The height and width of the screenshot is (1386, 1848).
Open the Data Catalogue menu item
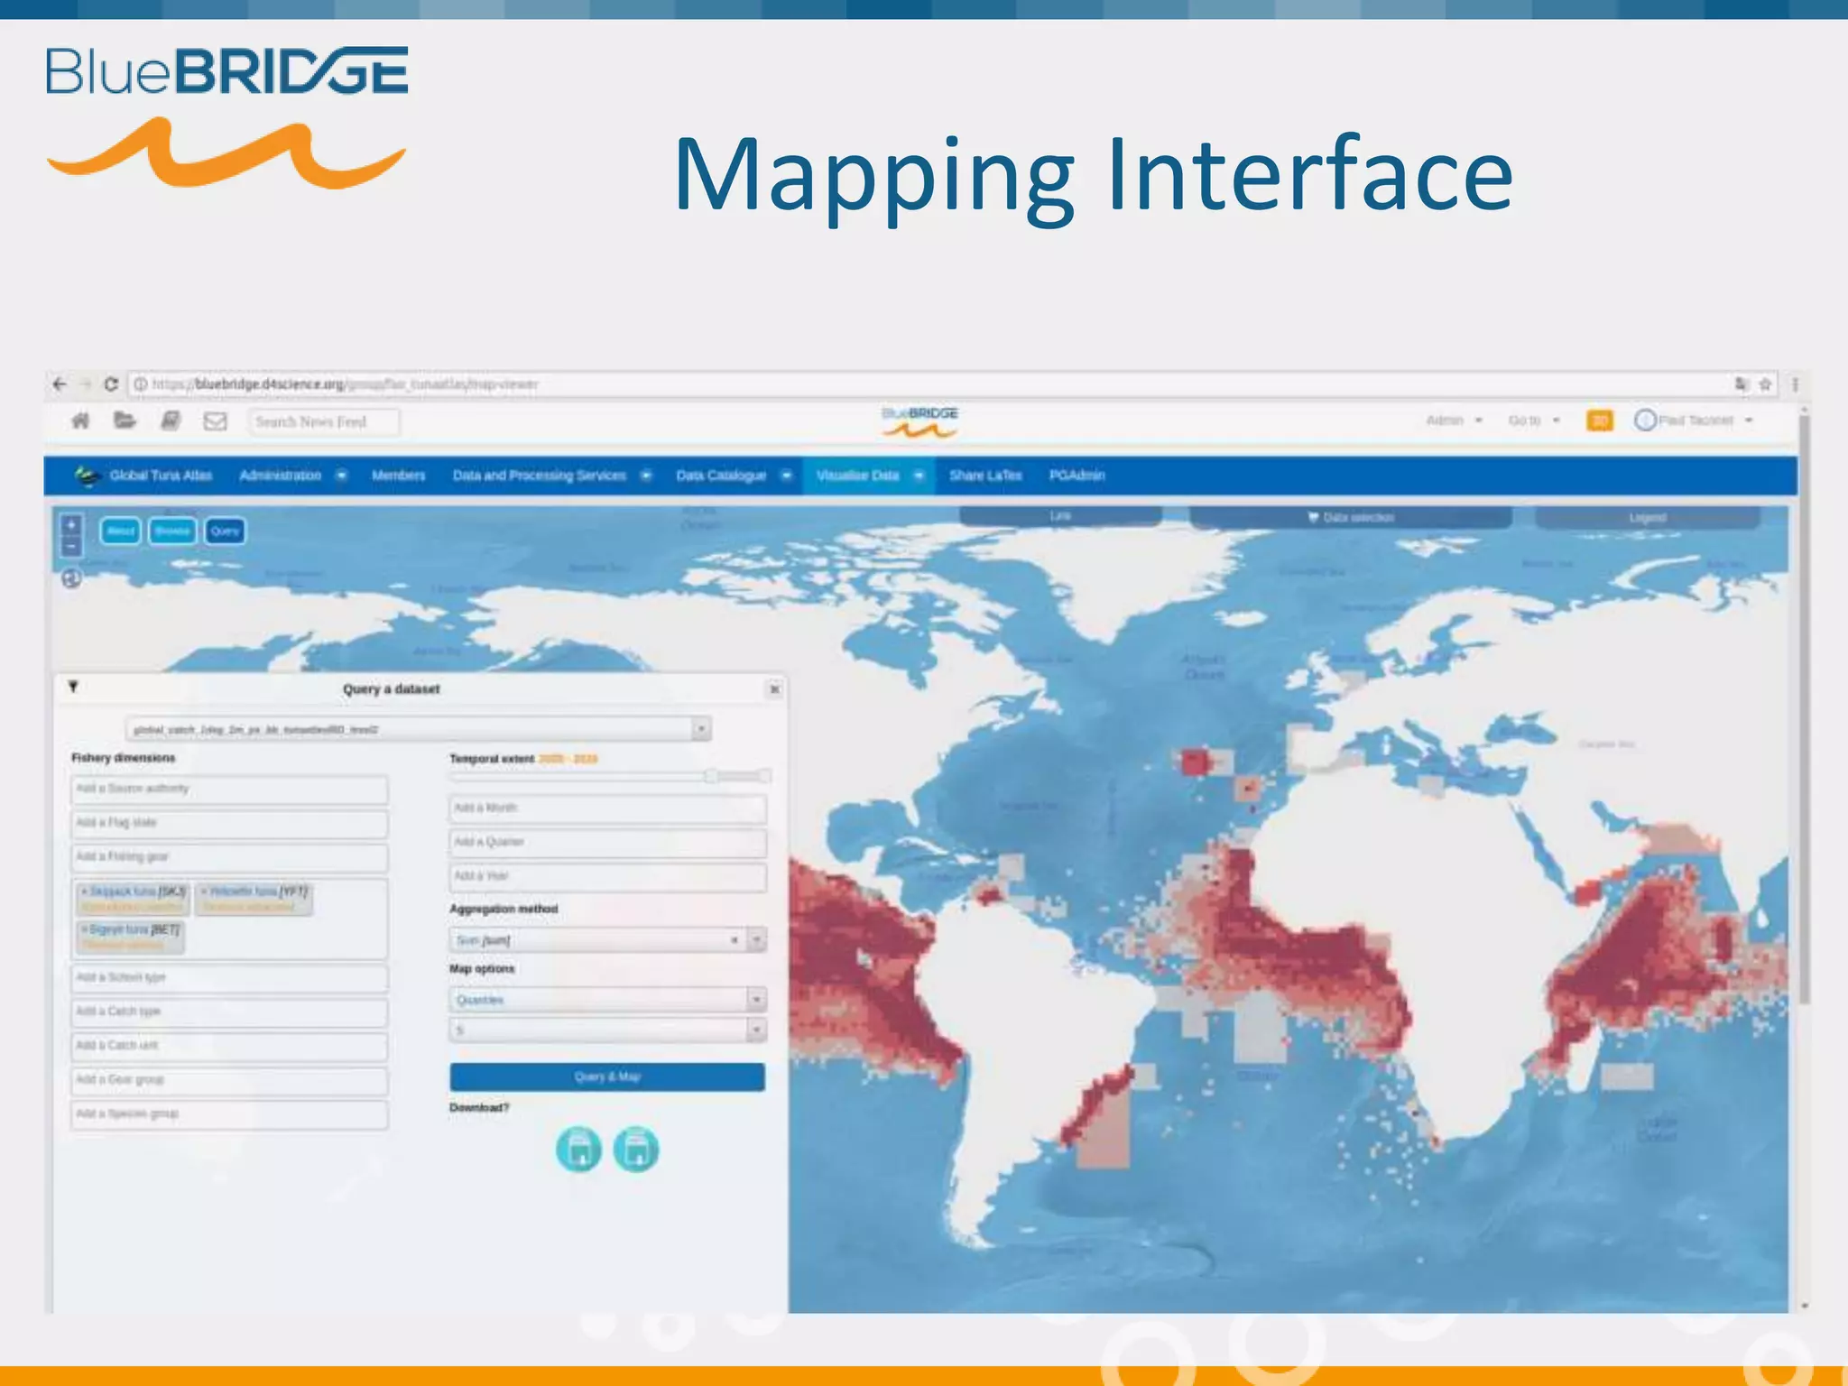721,476
